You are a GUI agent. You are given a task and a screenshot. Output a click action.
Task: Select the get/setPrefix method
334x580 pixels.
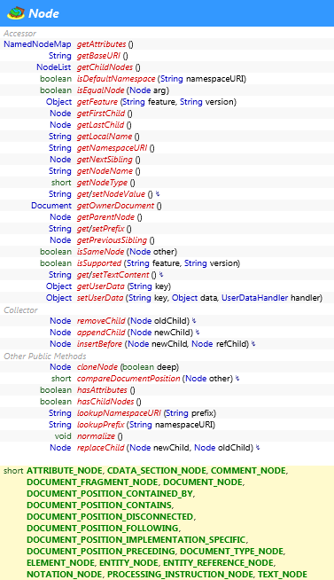100,229
